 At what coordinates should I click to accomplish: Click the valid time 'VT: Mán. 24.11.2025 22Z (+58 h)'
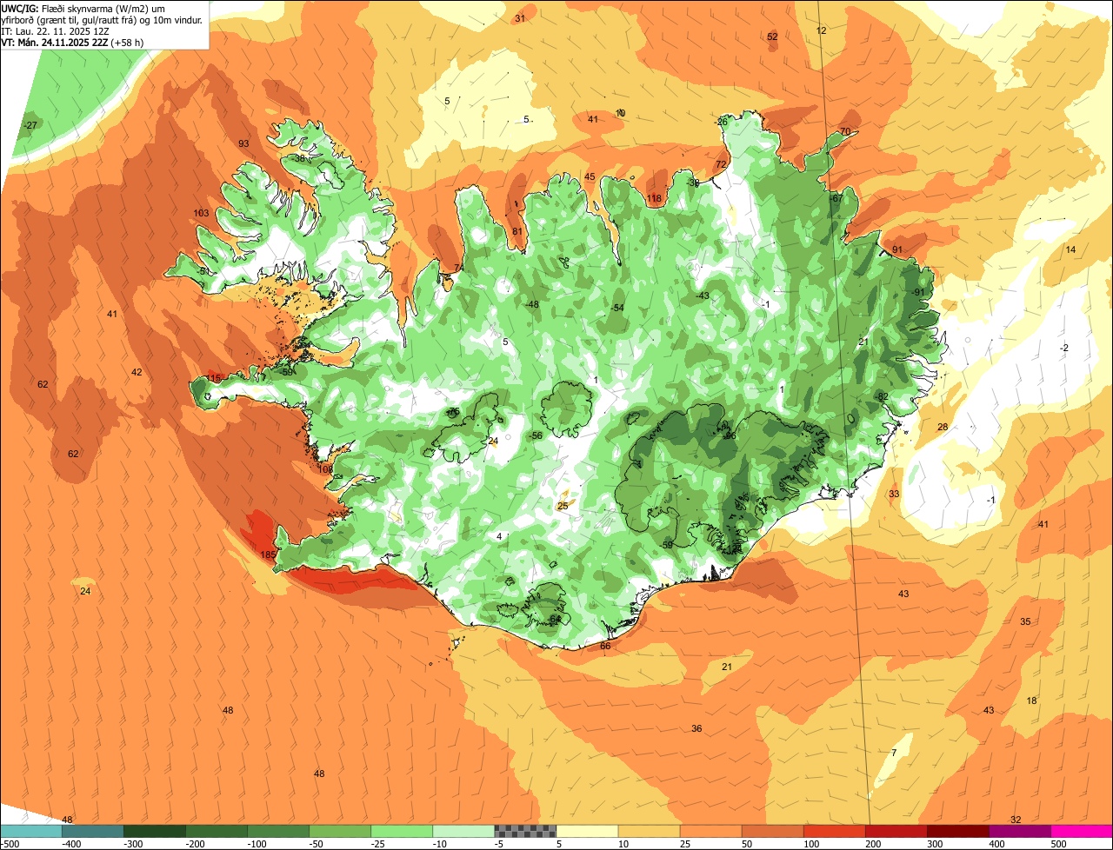click(x=72, y=42)
